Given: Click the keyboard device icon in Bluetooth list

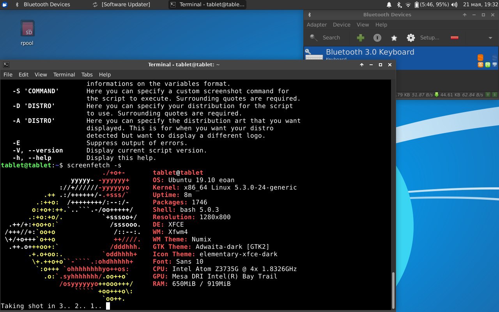Looking at the screenshot, I should point(314,55).
